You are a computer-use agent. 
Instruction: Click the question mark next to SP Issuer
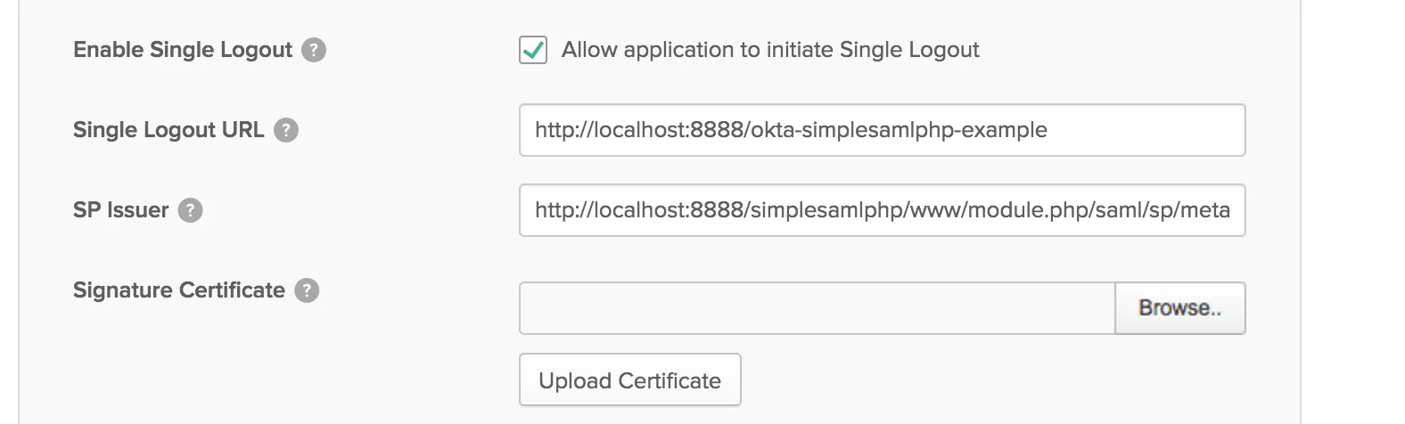(x=191, y=210)
